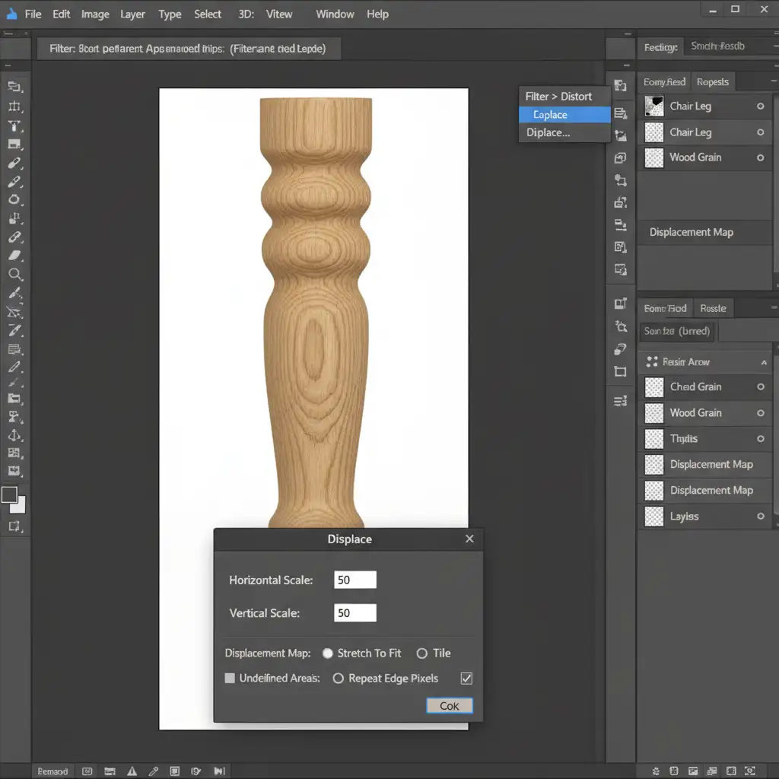779x779 pixels.
Task: Click the Horizontal Scale input field
Action: click(x=355, y=580)
